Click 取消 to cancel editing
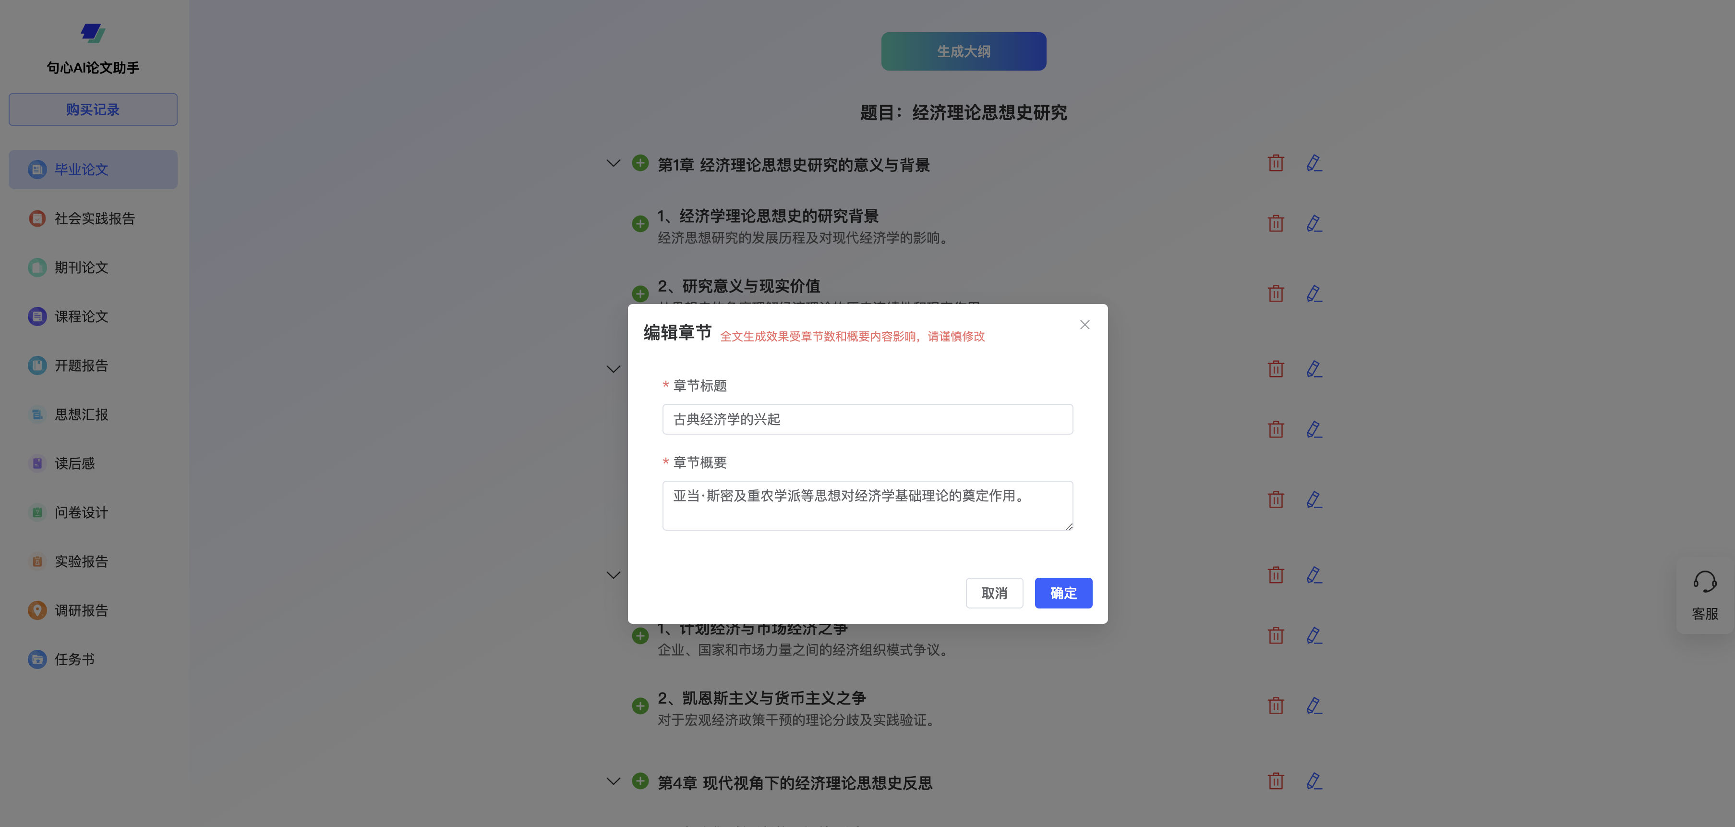The image size is (1735, 827). (x=994, y=593)
